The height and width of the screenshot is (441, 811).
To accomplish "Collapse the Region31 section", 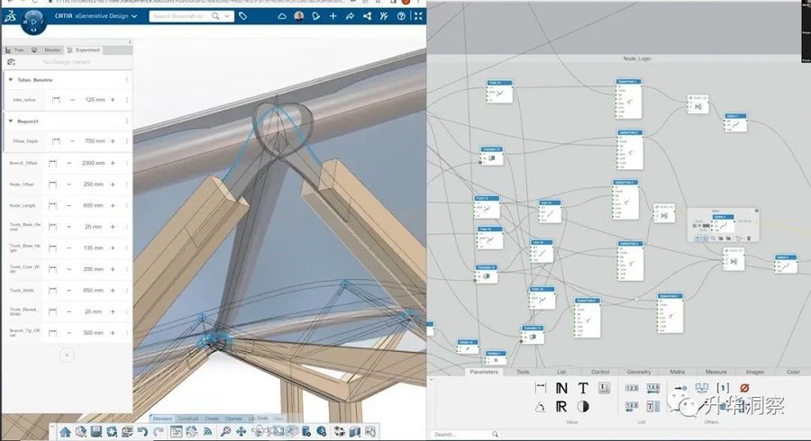I will point(11,121).
